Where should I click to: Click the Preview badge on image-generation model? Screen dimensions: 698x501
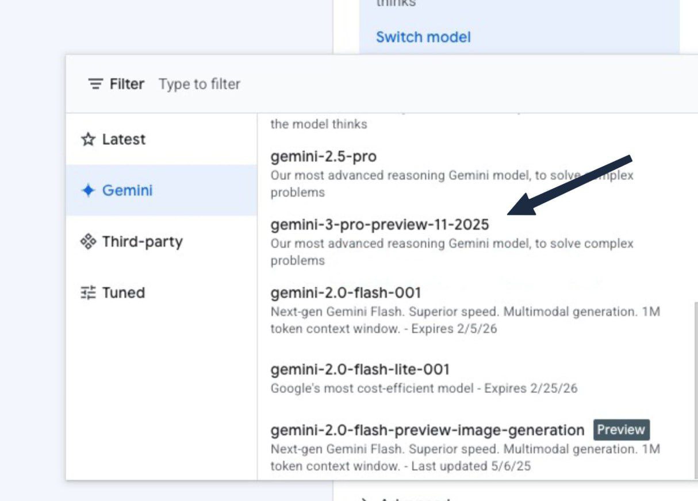click(x=620, y=430)
